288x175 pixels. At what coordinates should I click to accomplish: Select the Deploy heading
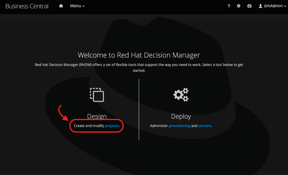click(181, 117)
